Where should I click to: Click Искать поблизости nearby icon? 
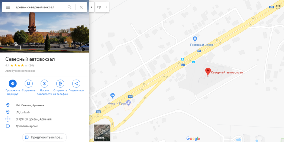tap(44, 83)
